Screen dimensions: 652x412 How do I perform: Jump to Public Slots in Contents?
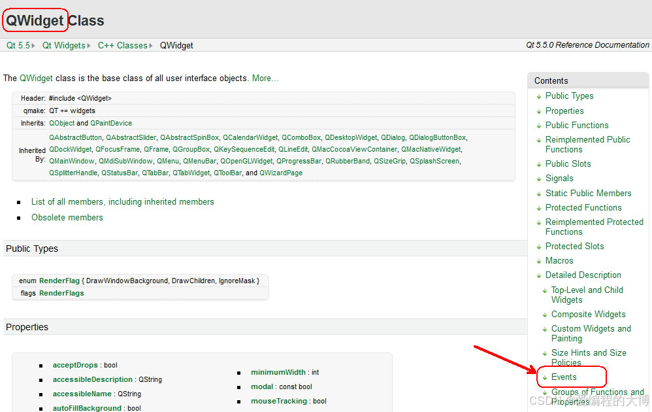click(x=568, y=164)
